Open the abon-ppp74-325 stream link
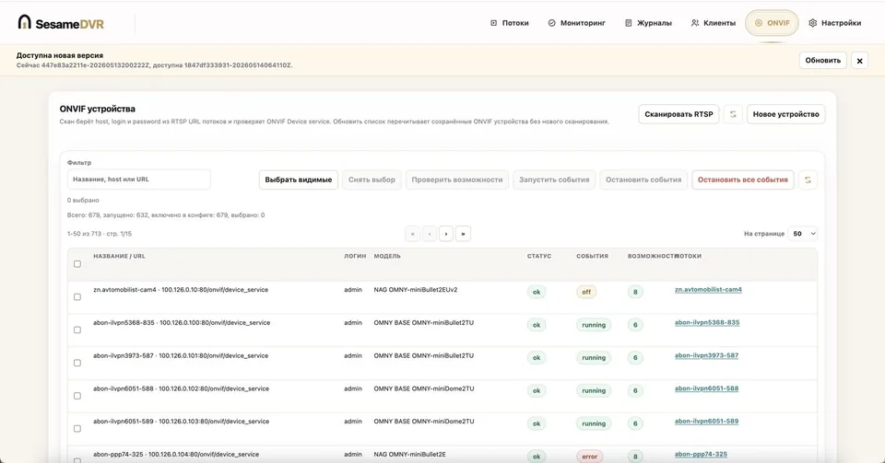Screen dimensions: 885x463 tap(701, 454)
